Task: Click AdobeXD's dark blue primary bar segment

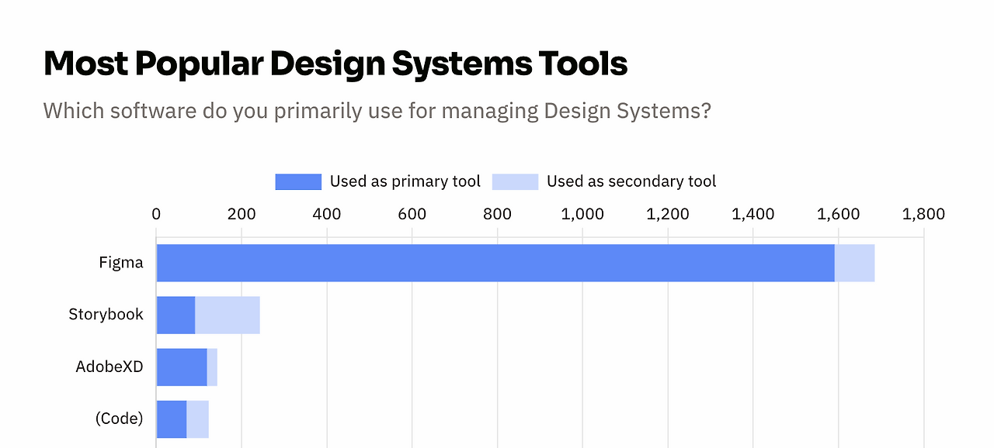Action: pyautogui.click(x=182, y=367)
